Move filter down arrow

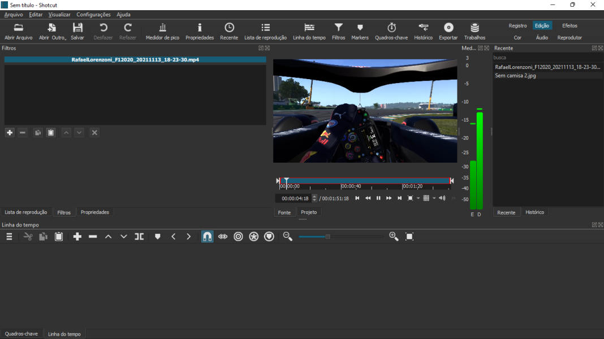pyautogui.click(x=79, y=133)
